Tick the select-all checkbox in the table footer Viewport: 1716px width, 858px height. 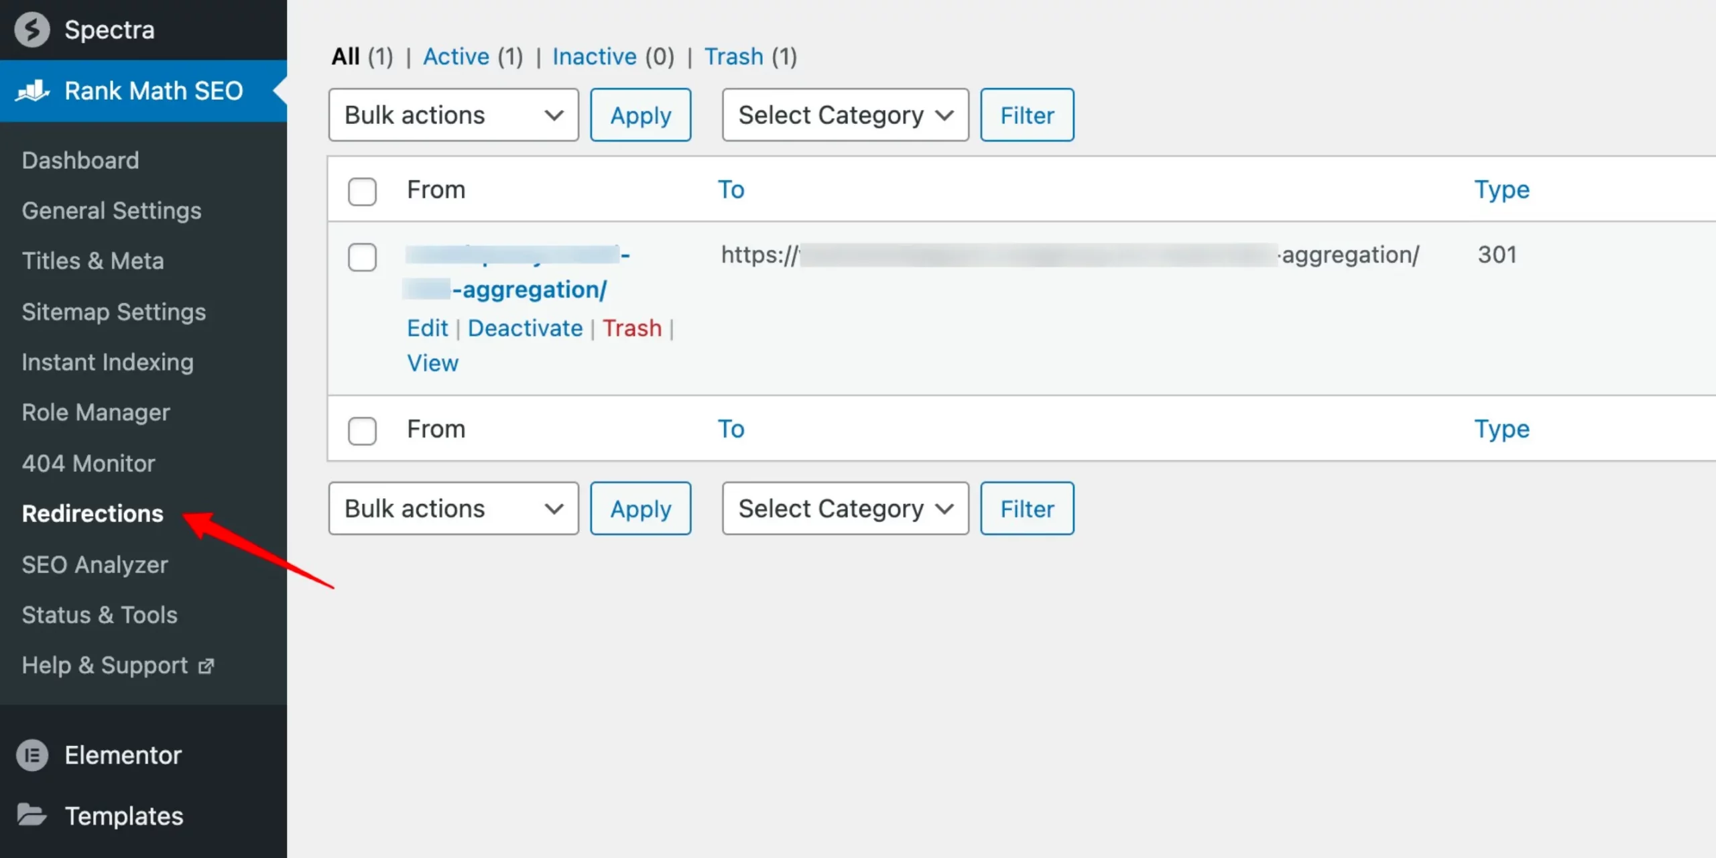click(362, 430)
